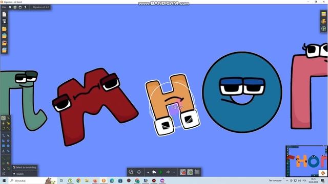The height and width of the screenshot is (184, 328).
Task: Open the window-frame menu in top bar
Action: 20,7
